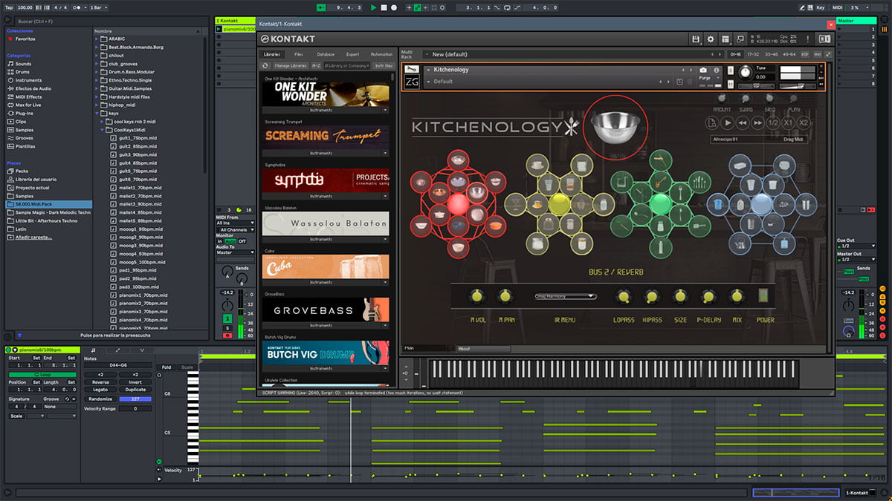892x501 pixels.
Task: Click the Kitchenology load-file document icon
Action: click(712, 122)
